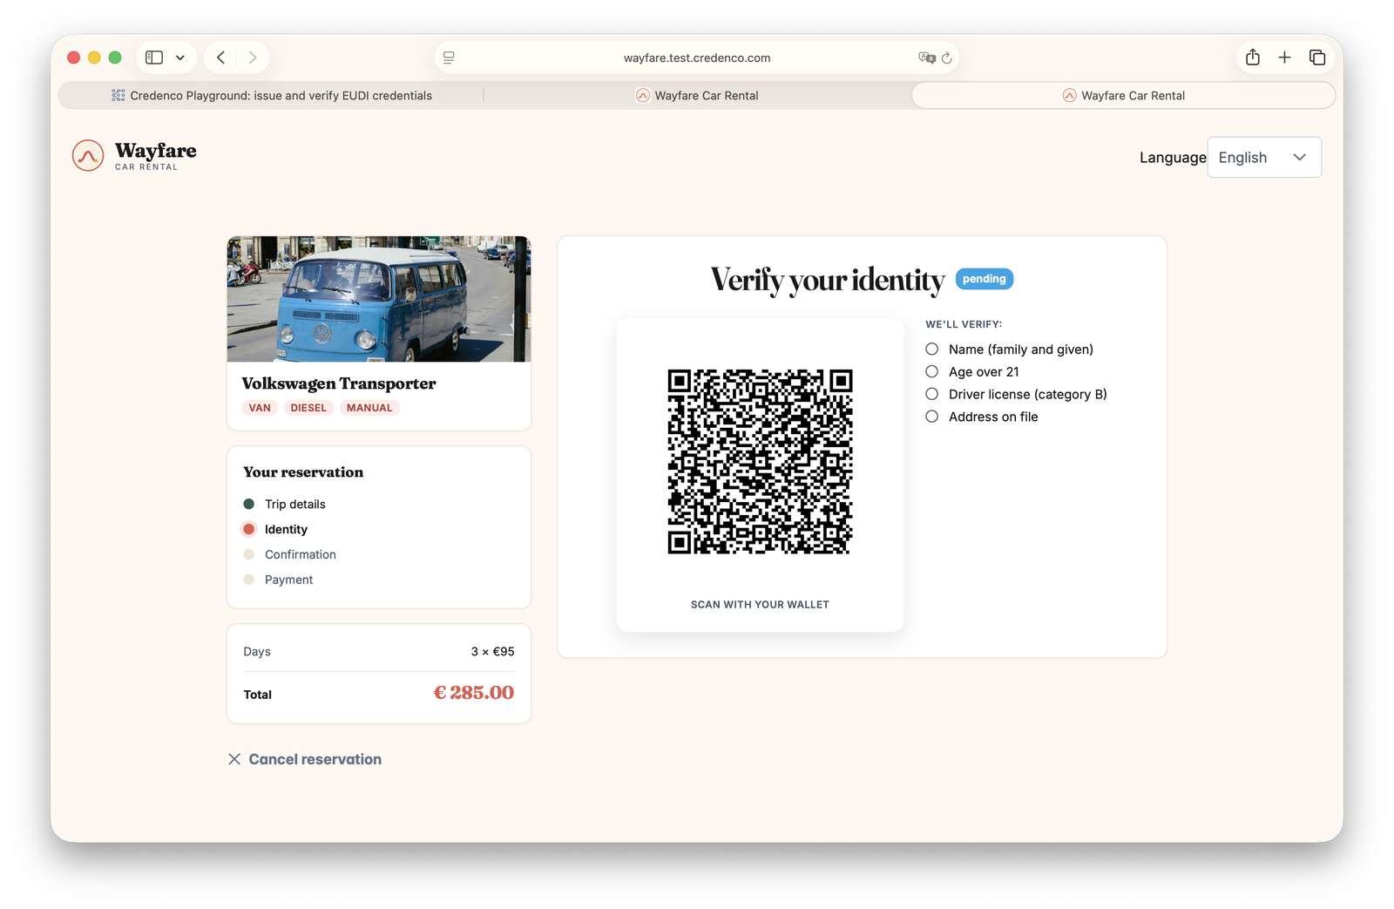Click the QR code image
Viewport: 1394px width, 909px height.
[x=760, y=461]
